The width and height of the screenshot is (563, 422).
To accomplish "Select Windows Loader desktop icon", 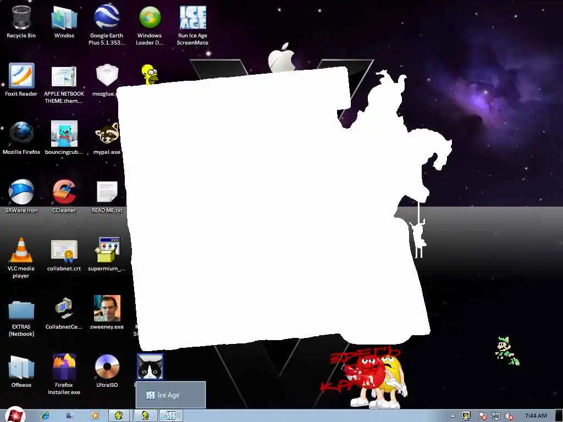I will [150, 25].
